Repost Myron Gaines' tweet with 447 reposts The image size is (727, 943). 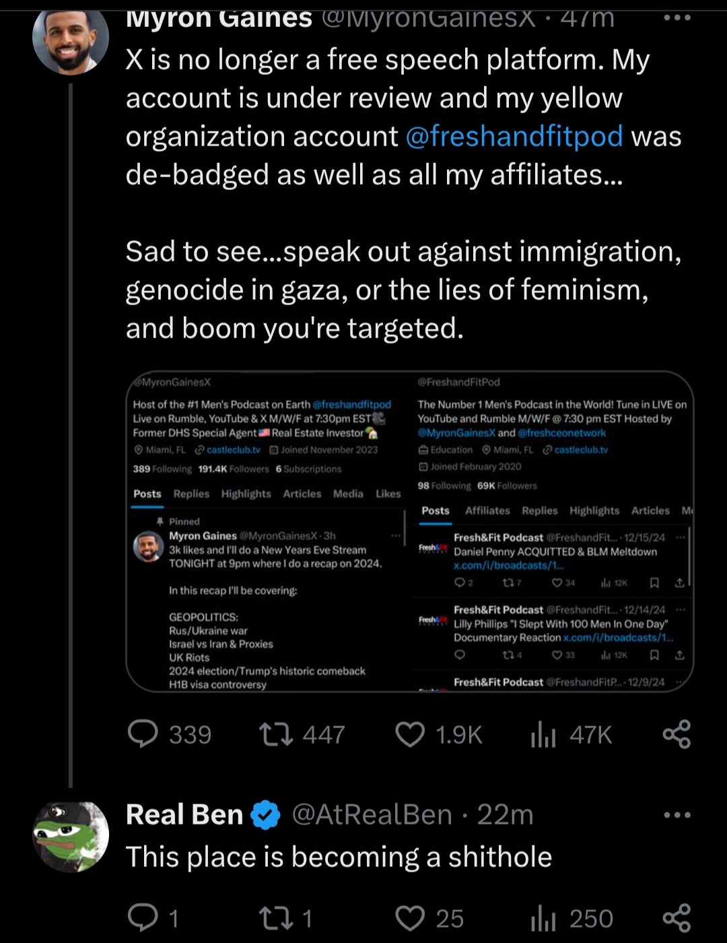point(276,734)
